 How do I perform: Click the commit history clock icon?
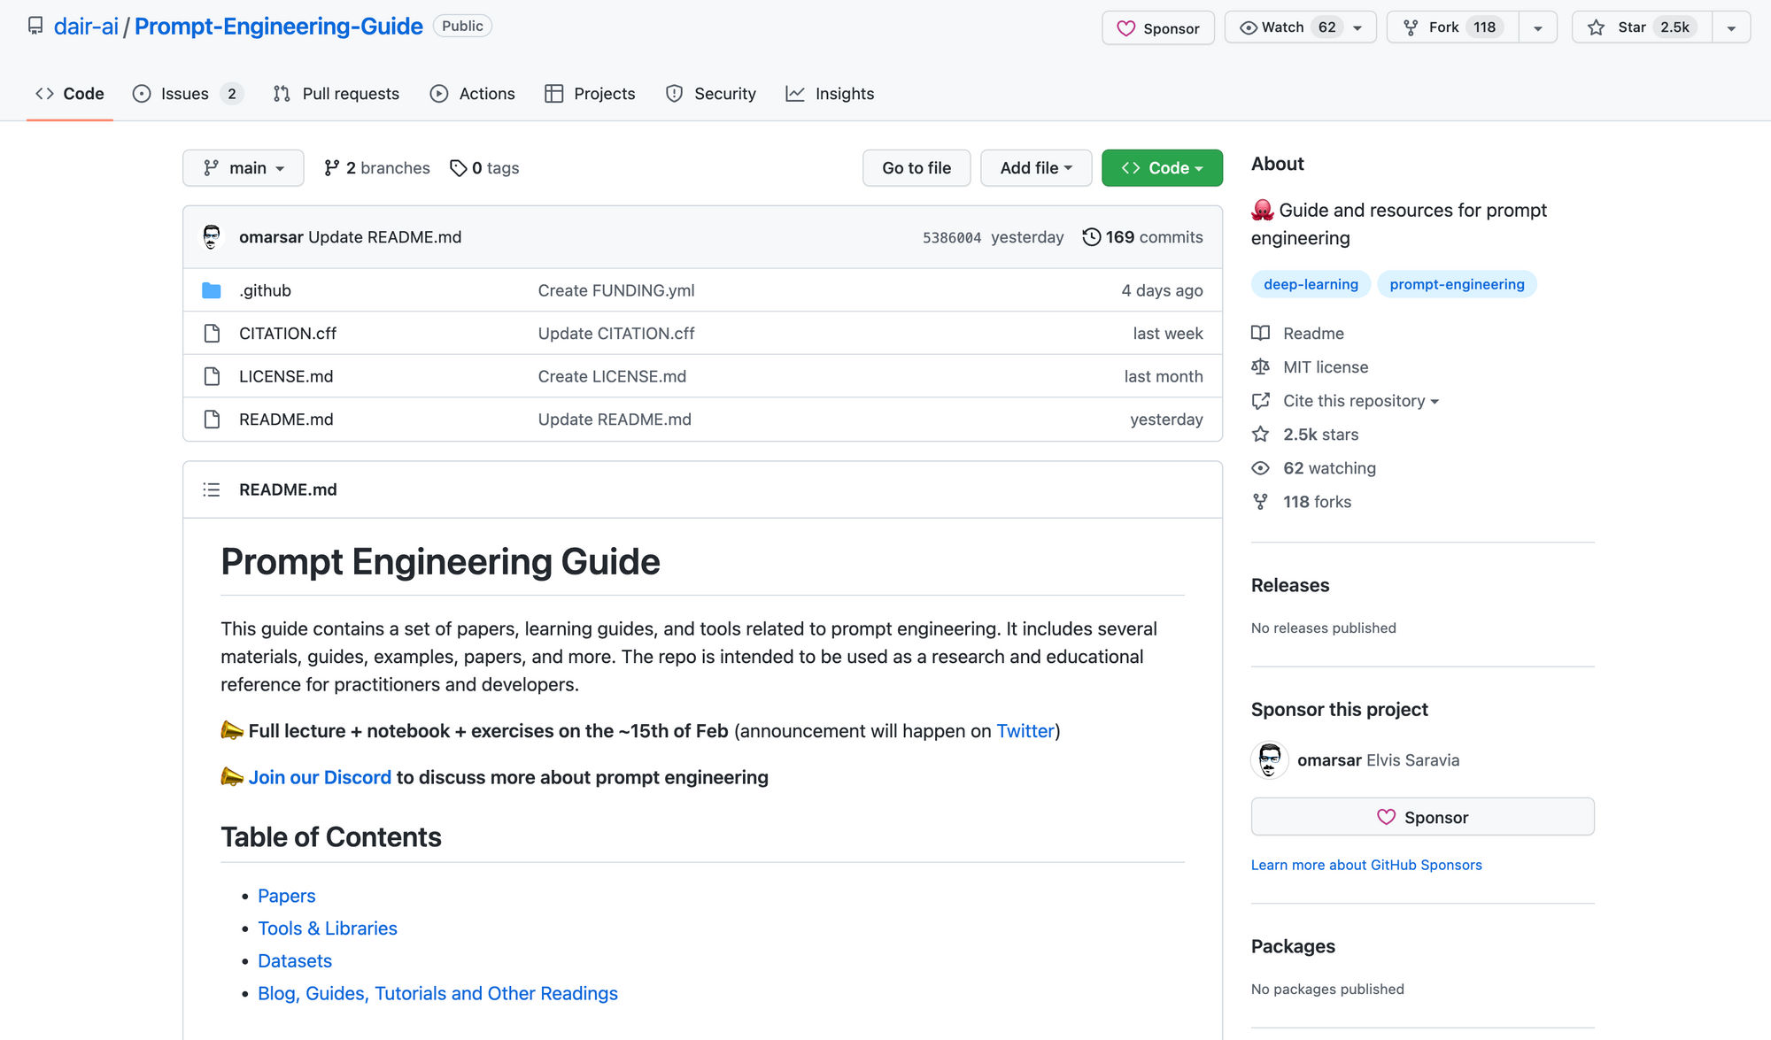pyautogui.click(x=1091, y=237)
